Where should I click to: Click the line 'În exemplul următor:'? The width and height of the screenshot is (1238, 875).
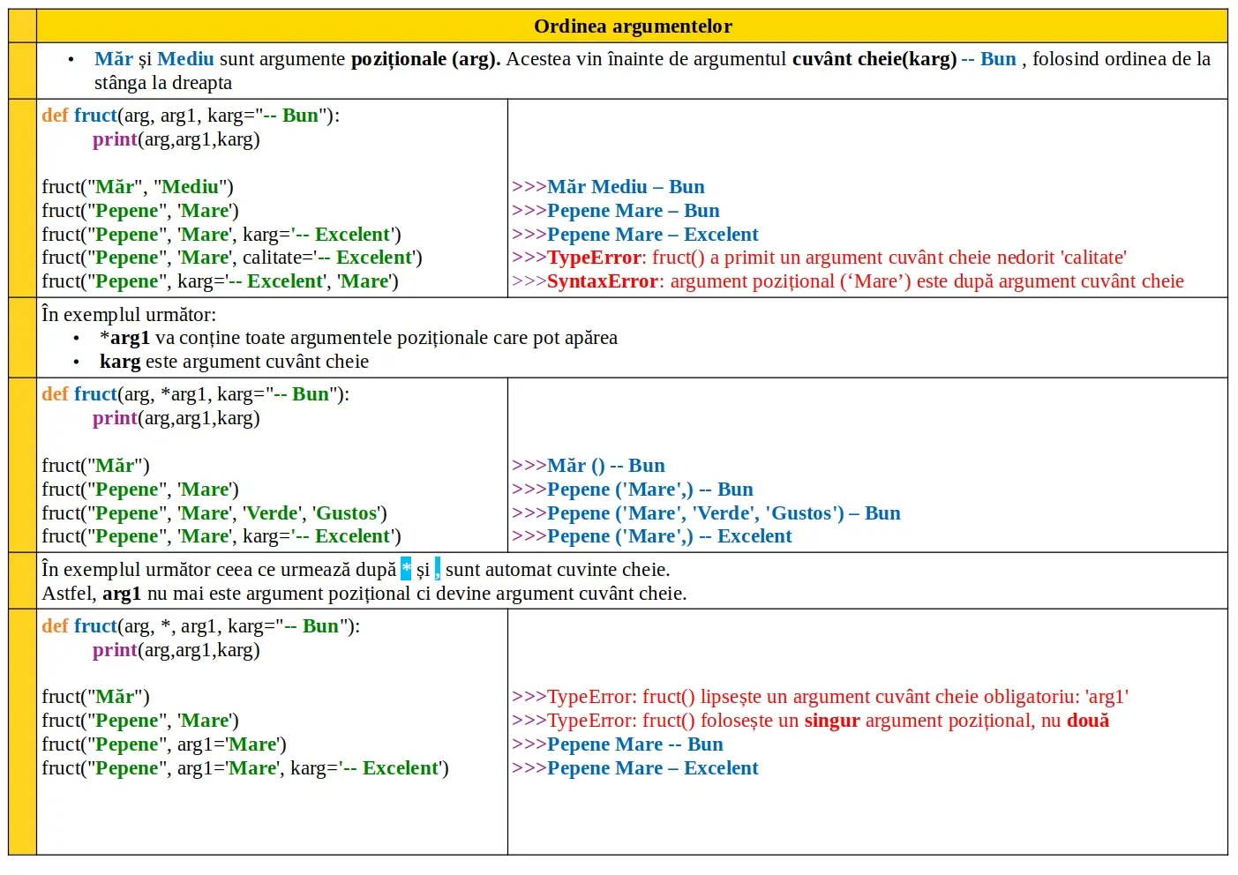pyautogui.click(x=129, y=315)
